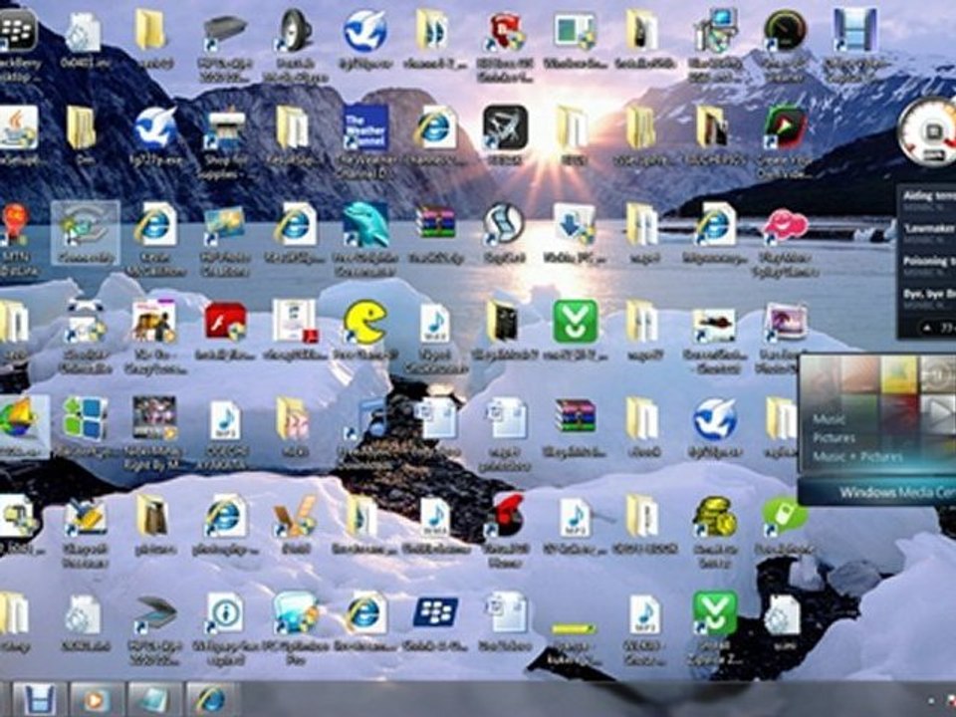
Task: Launch the white game controller shortcut
Action: pos(85,322)
